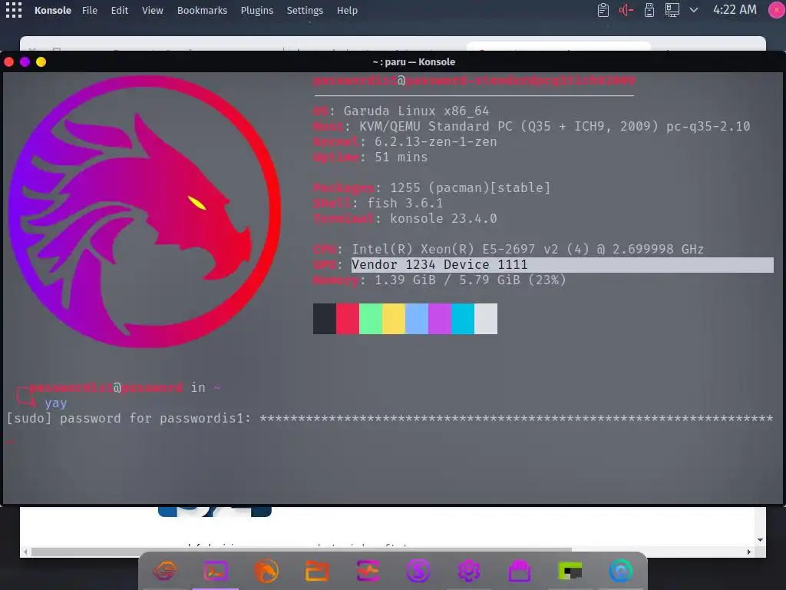This screenshot has height=590, width=786.
Task: Open the Help menu
Action: (x=347, y=10)
